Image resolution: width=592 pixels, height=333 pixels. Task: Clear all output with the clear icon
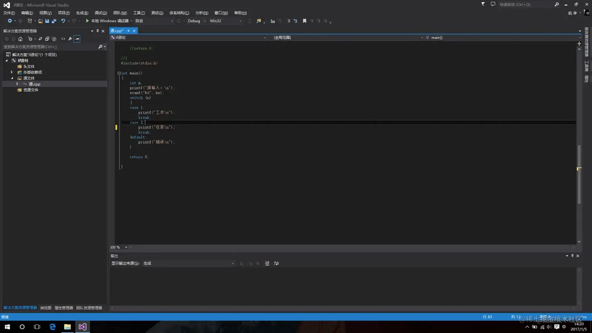click(267, 263)
